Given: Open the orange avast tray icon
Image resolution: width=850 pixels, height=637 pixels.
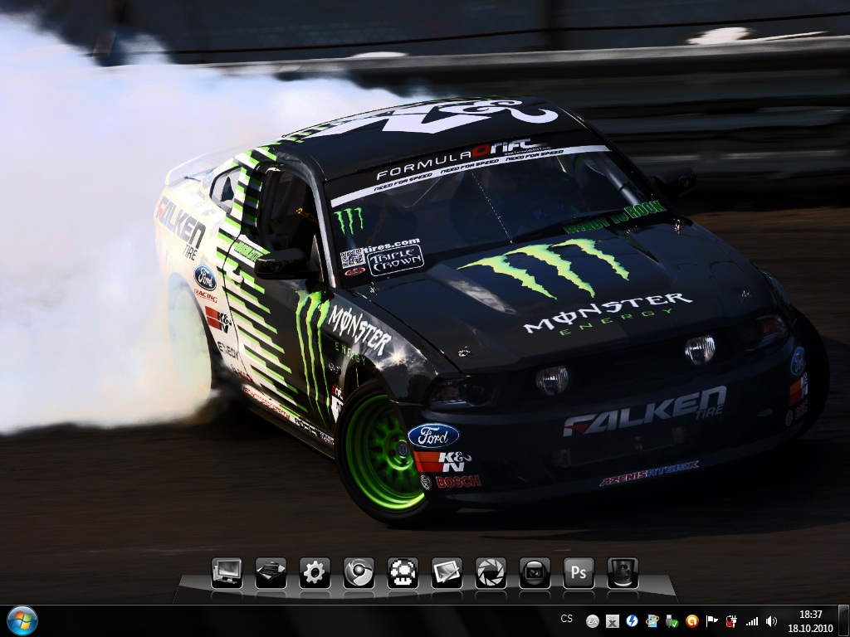Looking at the screenshot, I should [x=692, y=621].
